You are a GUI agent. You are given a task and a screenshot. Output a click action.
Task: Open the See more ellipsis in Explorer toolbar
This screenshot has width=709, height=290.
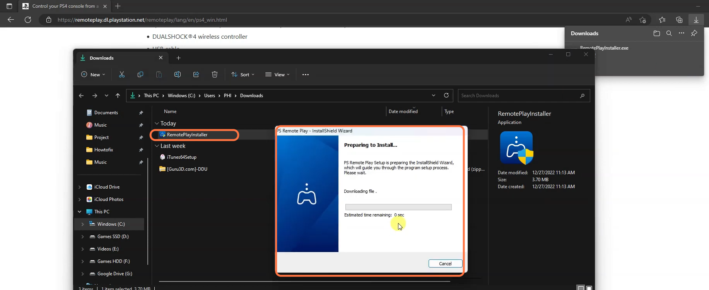[x=306, y=75]
